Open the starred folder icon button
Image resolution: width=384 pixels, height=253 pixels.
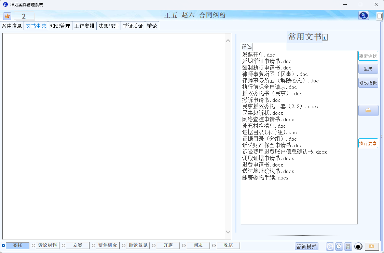372,246
